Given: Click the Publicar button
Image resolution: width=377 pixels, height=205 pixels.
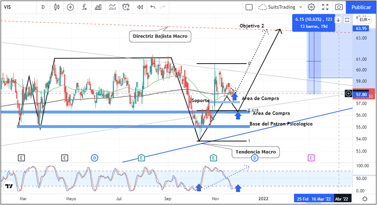Looking at the screenshot, I should pyautogui.click(x=361, y=7).
